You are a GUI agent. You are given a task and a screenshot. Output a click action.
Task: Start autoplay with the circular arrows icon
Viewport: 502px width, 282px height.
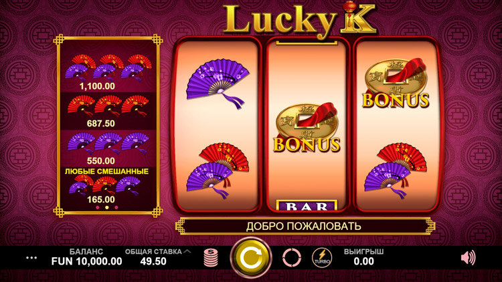(292, 257)
